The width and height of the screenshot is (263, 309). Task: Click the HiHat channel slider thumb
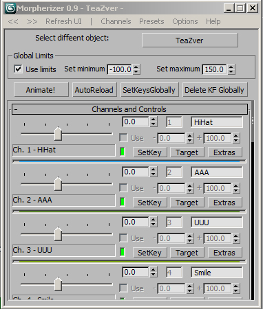pyautogui.click(x=58, y=133)
